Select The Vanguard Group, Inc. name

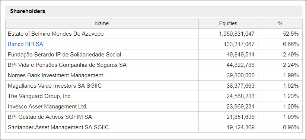(40, 96)
